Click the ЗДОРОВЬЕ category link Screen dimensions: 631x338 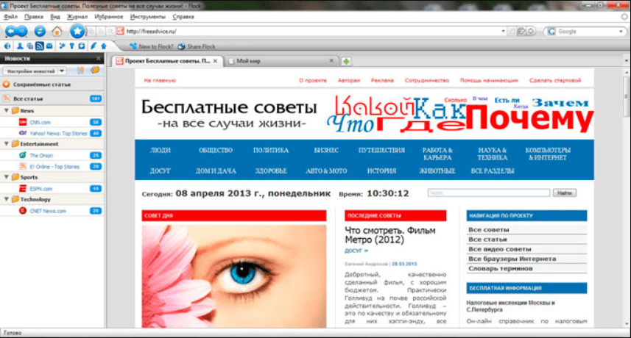point(271,170)
